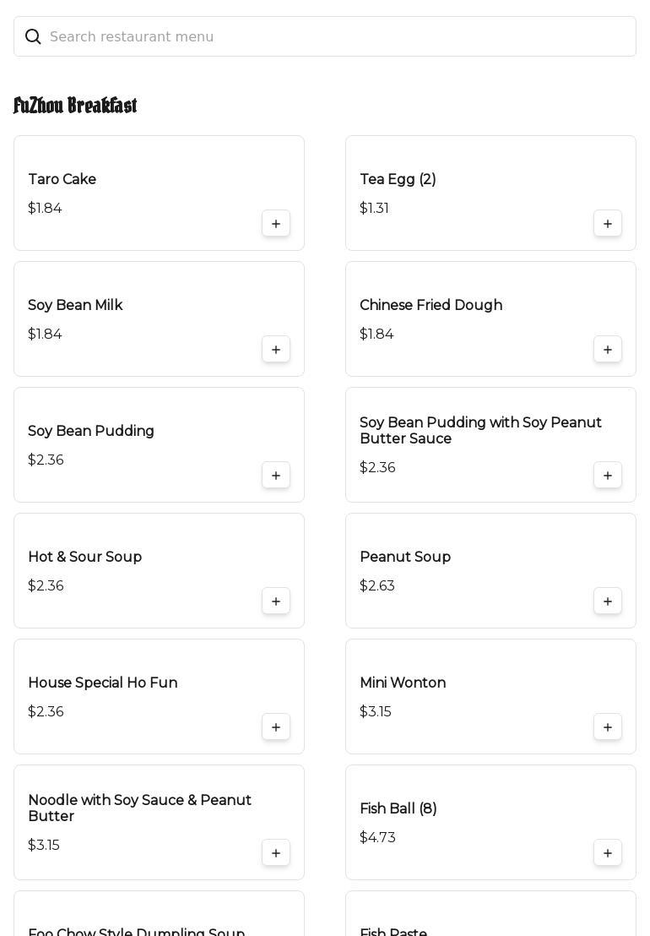Tap the plus icon on Soy Bean Pudding
This screenshot has width=650, height=936.
(x=276, y=476)
